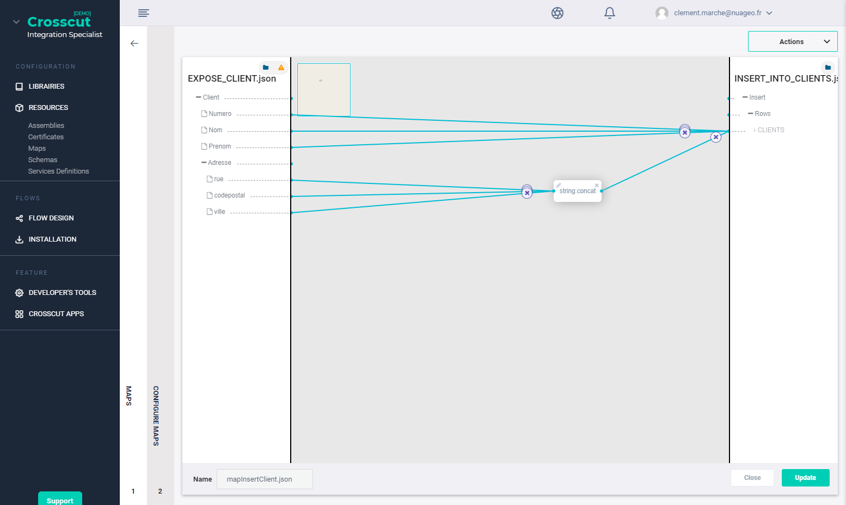The width and height of the screenshot is (846, 505).
Task: Go to Certificates
Action: [46, 137]
